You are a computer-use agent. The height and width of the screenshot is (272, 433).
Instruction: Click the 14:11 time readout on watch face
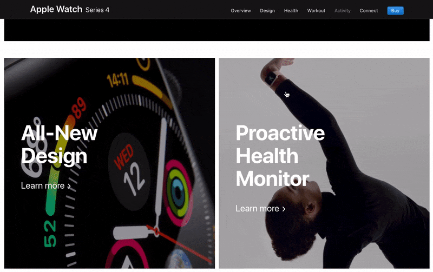click(118, 80)
